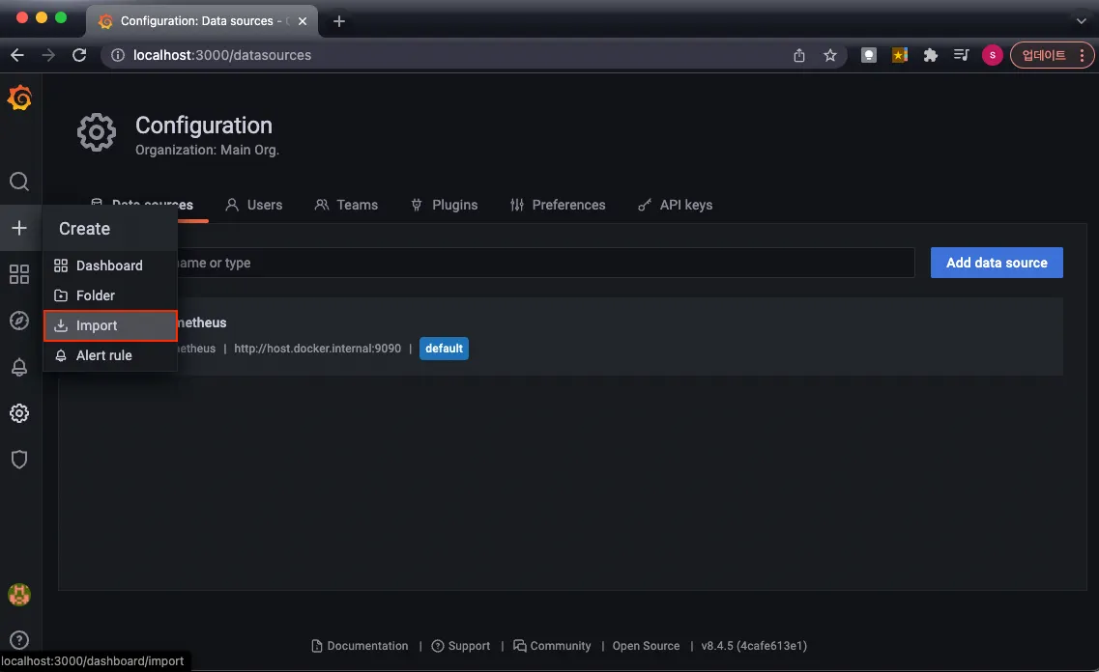The image size is (1099, 672).
Task: Select Folder in Create menu
Action: point(109,295)
